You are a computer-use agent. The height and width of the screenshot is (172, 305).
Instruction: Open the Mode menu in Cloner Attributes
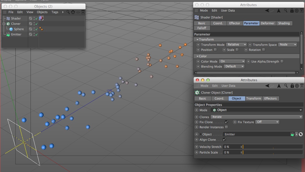(204, 86)
